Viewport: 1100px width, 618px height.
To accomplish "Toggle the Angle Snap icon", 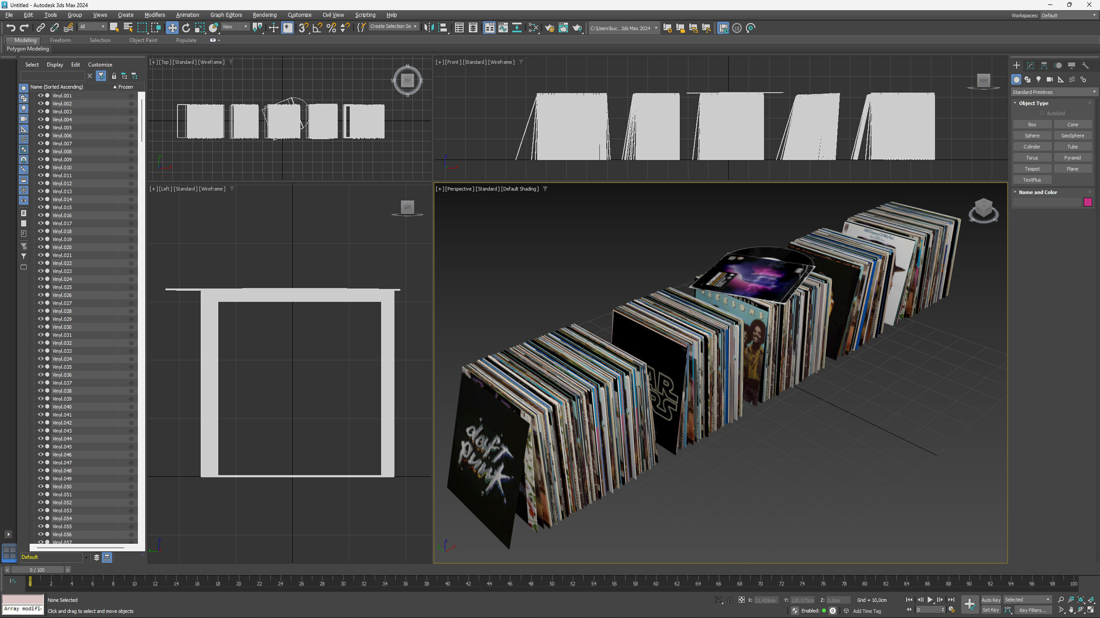I will [317, 28].
